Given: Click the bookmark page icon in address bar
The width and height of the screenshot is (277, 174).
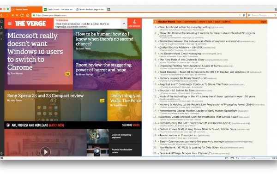Looking at the screenshot, I should click(244, 15).
